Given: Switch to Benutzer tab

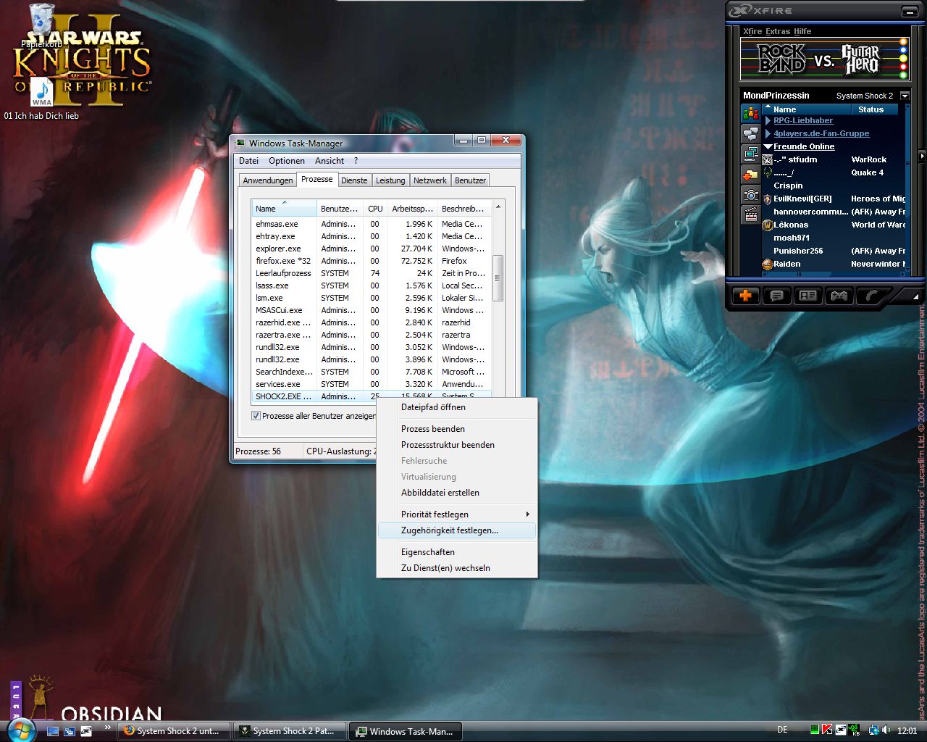Looking at the screenshot, I should pos(471,180).
